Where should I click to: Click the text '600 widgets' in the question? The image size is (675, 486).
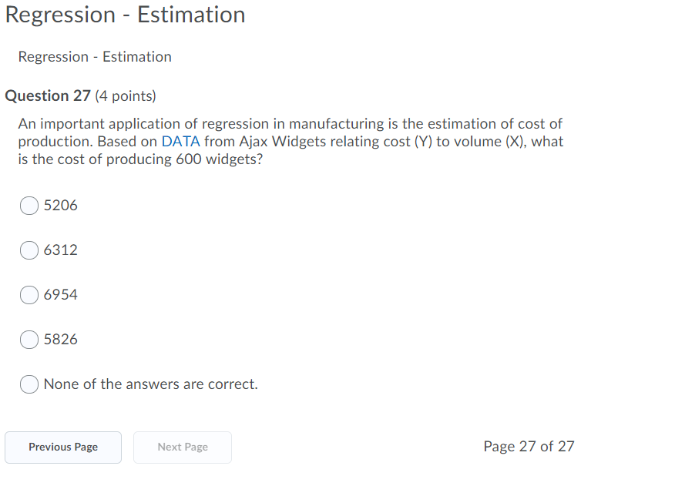[x=217, y=159]
